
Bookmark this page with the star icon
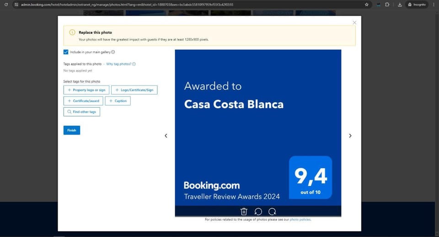click(x=366, y=5)
